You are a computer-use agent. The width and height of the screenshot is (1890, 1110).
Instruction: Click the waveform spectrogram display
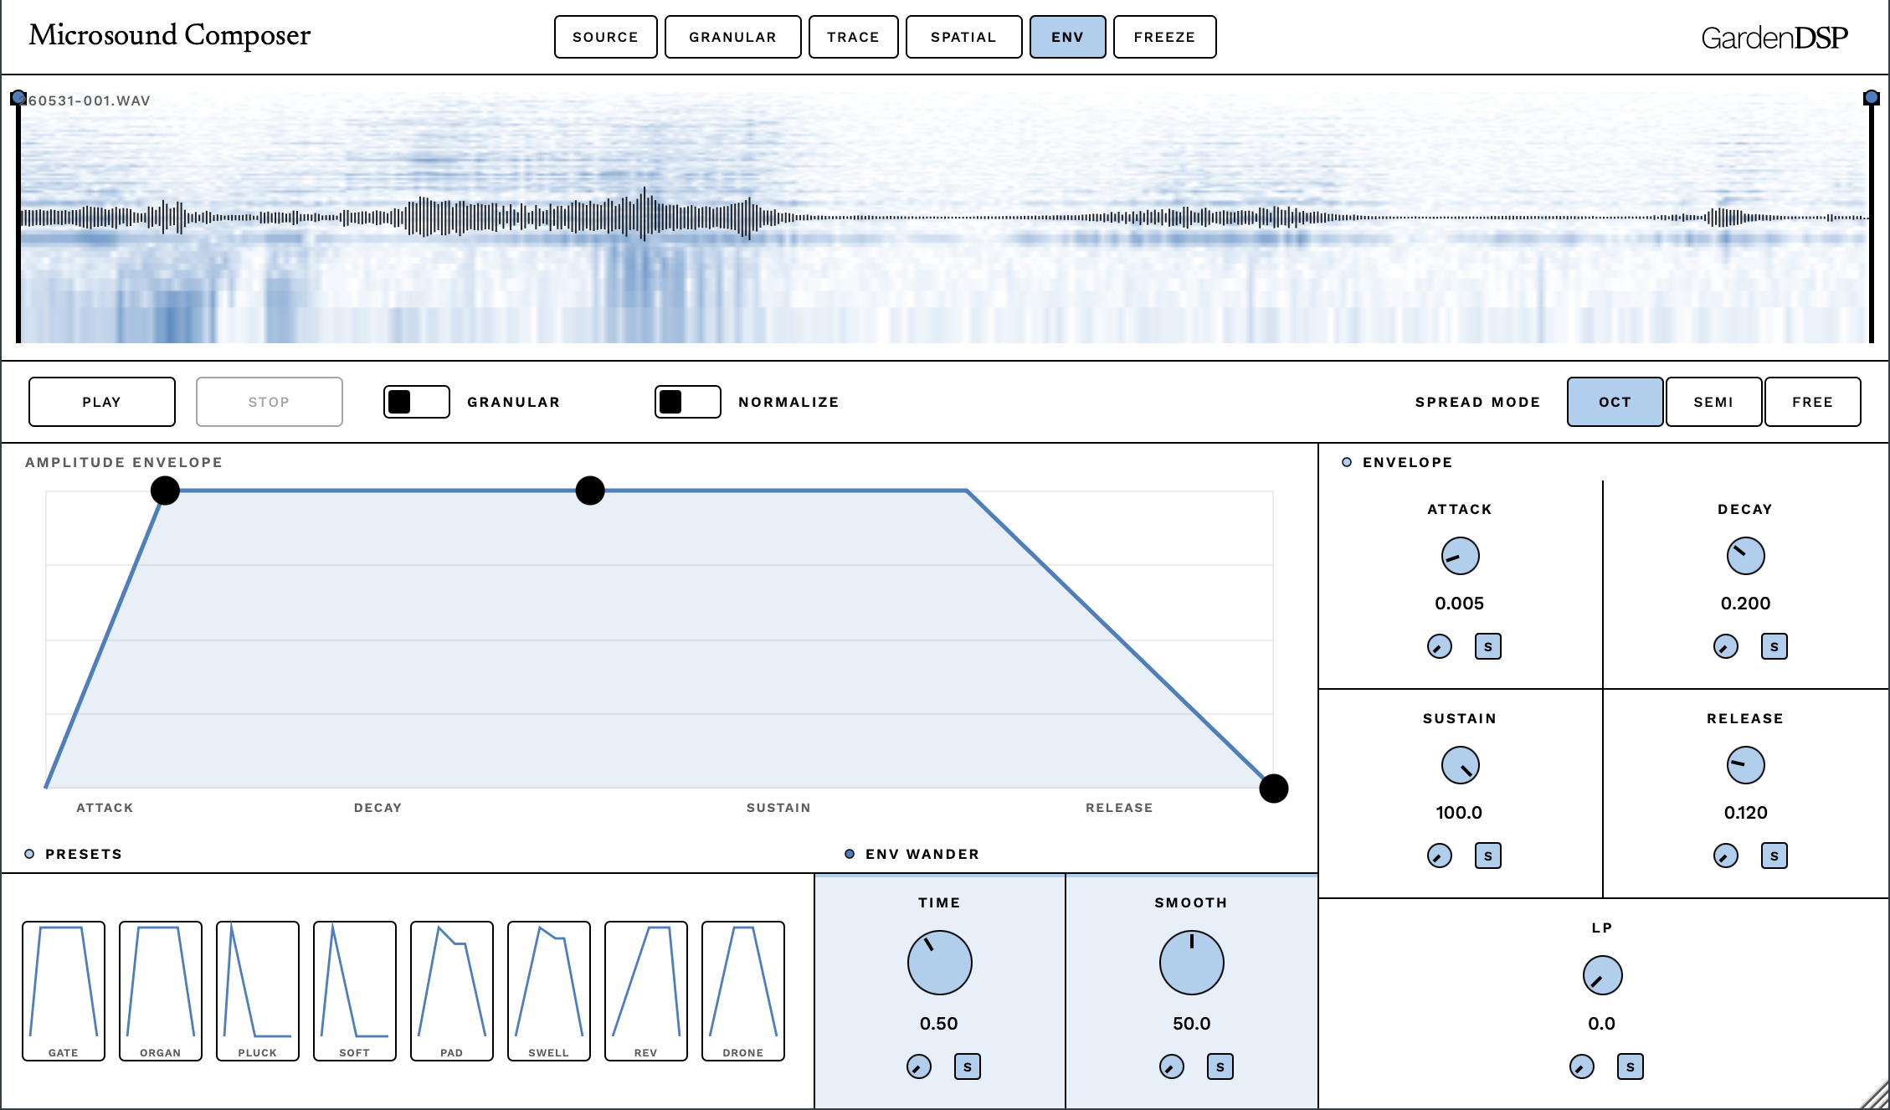(x=945, y=218)
